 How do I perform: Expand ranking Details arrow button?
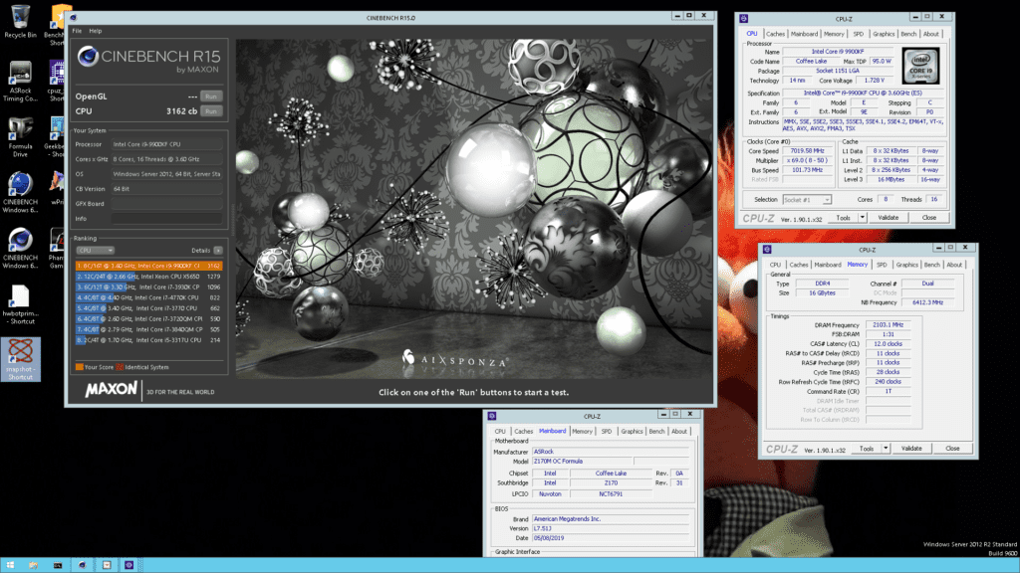pyautogui.click(x=218, y=250)
